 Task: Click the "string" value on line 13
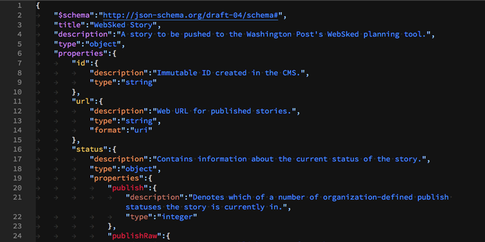(139, 120)
